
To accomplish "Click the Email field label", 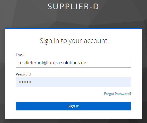I will (20, 55).
